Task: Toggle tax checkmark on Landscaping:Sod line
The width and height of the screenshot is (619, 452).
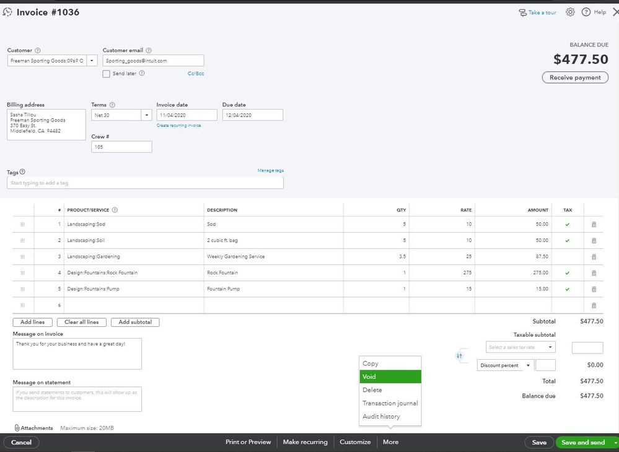Action: (x=568, y=224)
